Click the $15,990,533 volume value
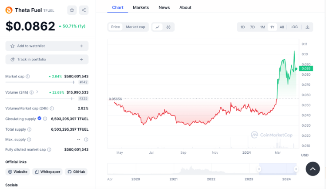 77,92
